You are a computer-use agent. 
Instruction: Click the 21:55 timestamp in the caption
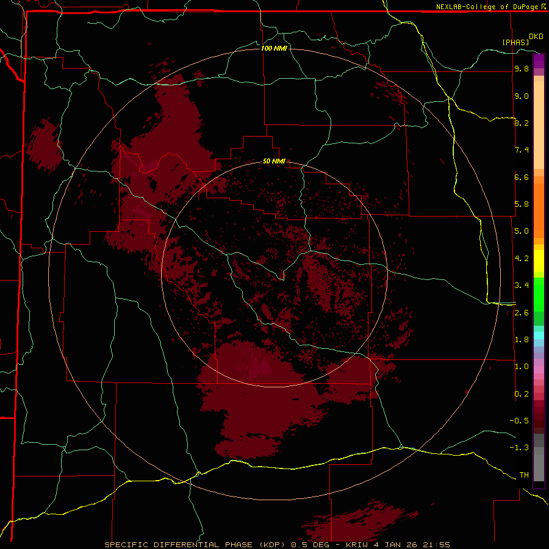(x=437, y=545)
